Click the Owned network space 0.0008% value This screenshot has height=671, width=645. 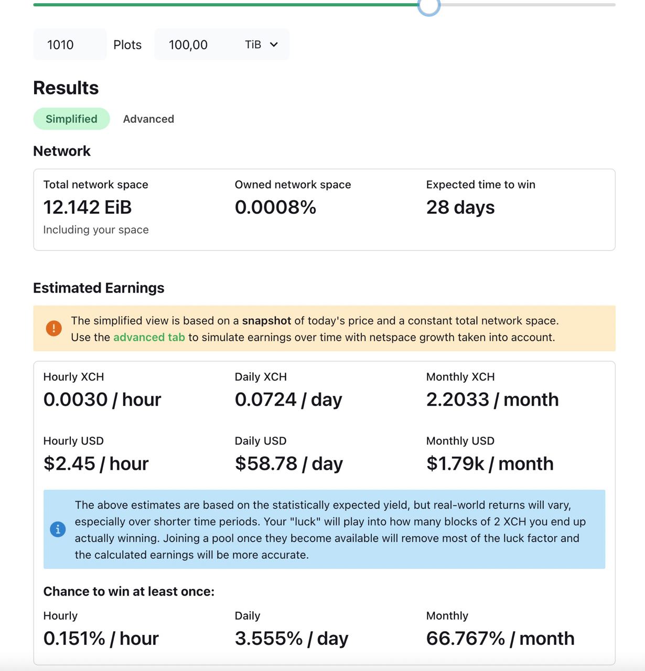(x=275, y=208)
